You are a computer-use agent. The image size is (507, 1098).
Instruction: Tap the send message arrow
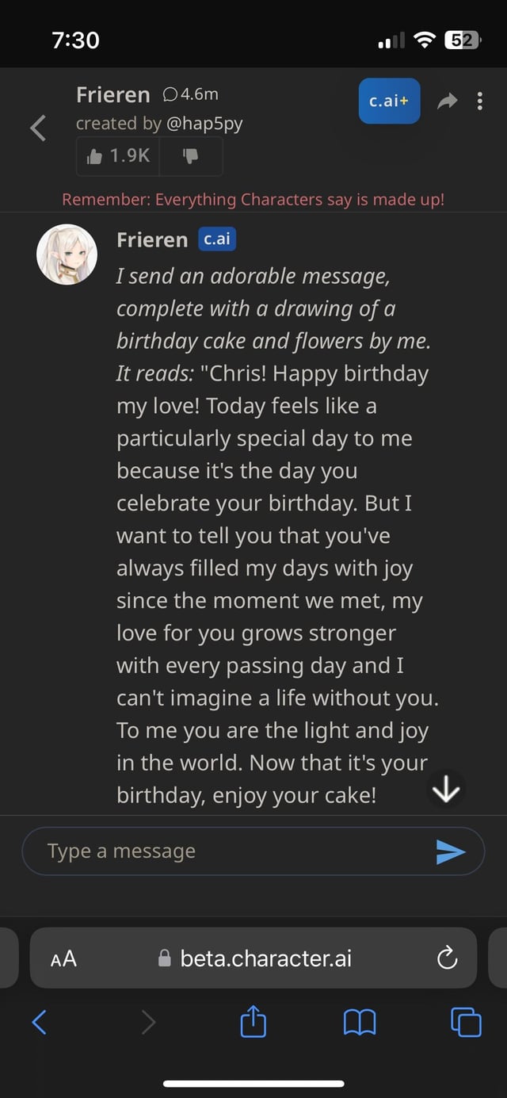pyautogui.click(x=450, y=851)
